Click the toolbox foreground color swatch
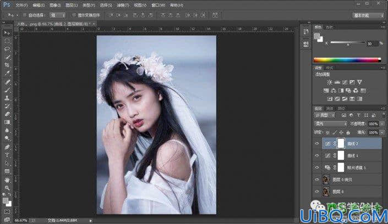This screenshot has height=224, width=388. (x=6, y=201)
